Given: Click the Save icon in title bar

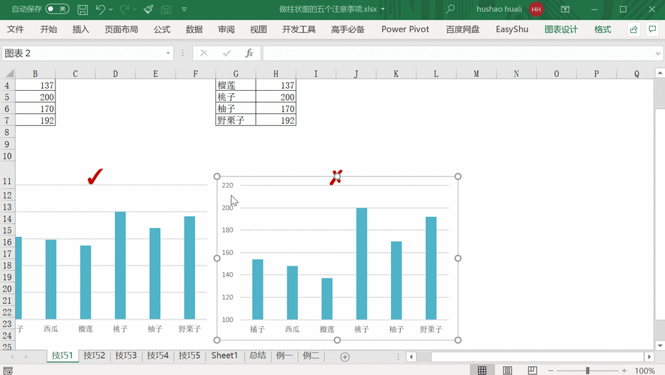Looking at the screenshot, I should pos(83,10).
